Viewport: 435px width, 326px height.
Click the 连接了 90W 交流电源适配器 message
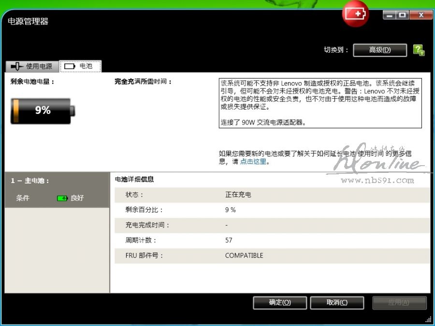263,122
